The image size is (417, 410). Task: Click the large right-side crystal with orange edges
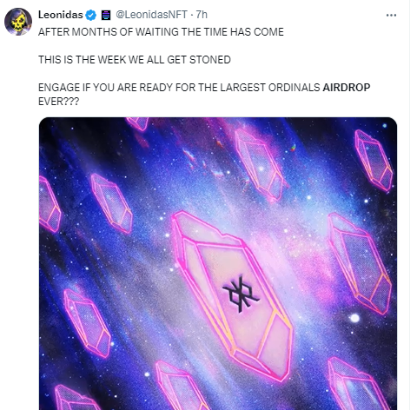click(x=360, y=263)
